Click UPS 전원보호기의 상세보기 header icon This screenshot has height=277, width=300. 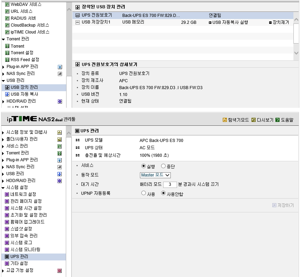pyautogui.click(x=78, y=64)
